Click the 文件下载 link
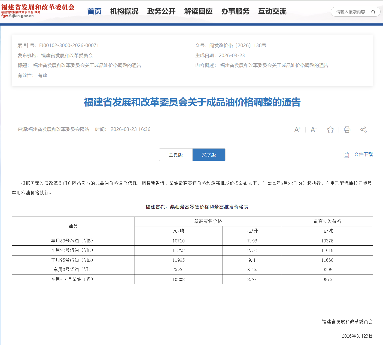The image size is (383, 345). [363, 154]
